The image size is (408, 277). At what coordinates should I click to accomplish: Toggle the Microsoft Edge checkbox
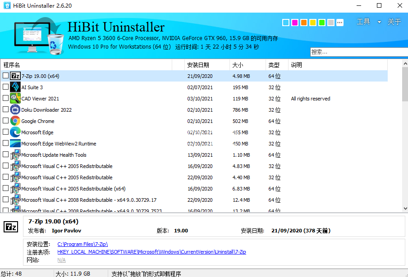[5, 132]
